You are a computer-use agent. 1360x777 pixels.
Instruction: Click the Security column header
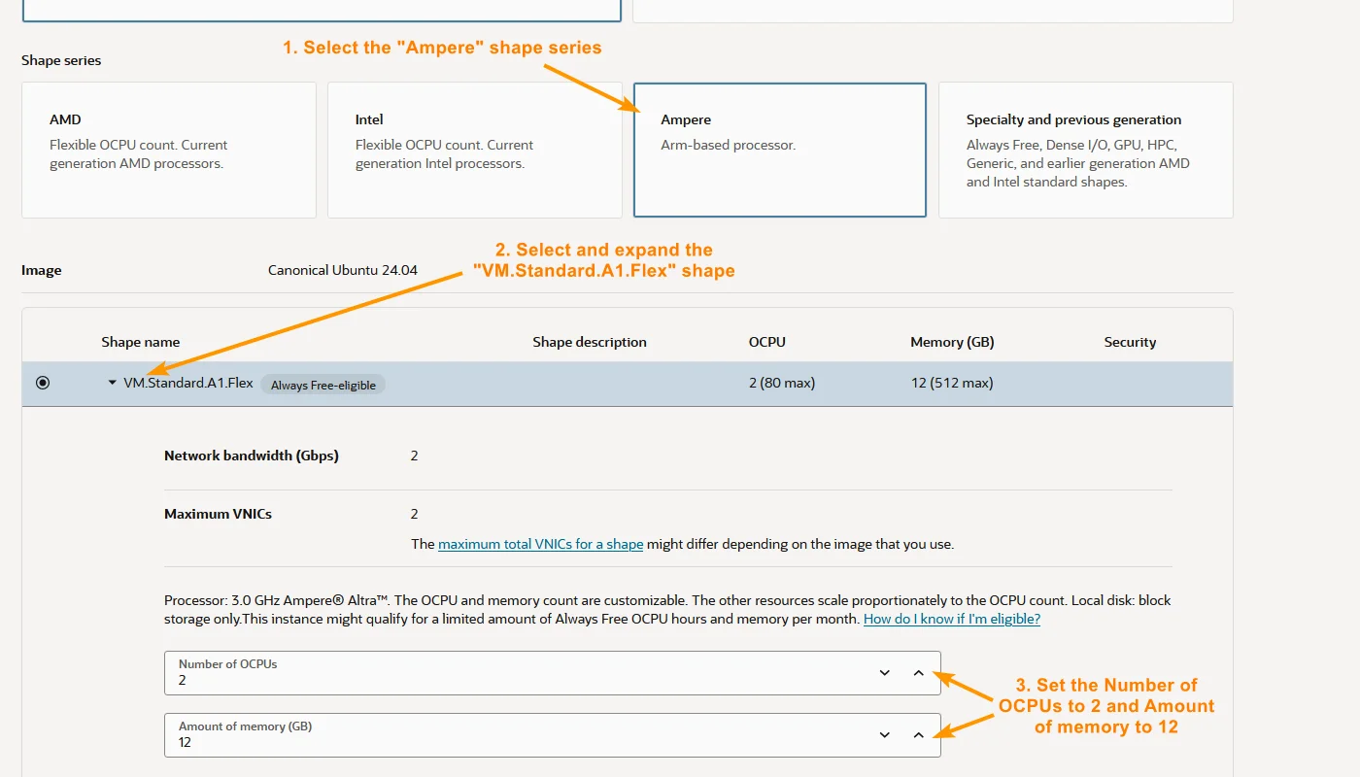[x=1130, y=342]
